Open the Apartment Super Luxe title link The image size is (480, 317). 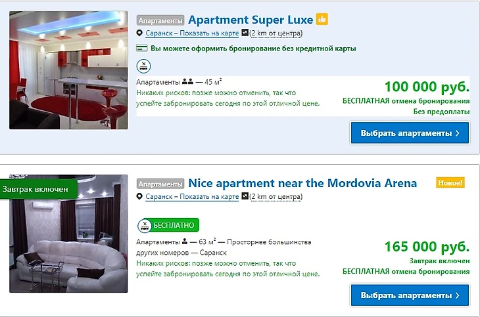(251, 20)
